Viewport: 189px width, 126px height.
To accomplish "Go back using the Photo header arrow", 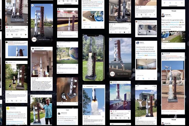I will [137, 88].
